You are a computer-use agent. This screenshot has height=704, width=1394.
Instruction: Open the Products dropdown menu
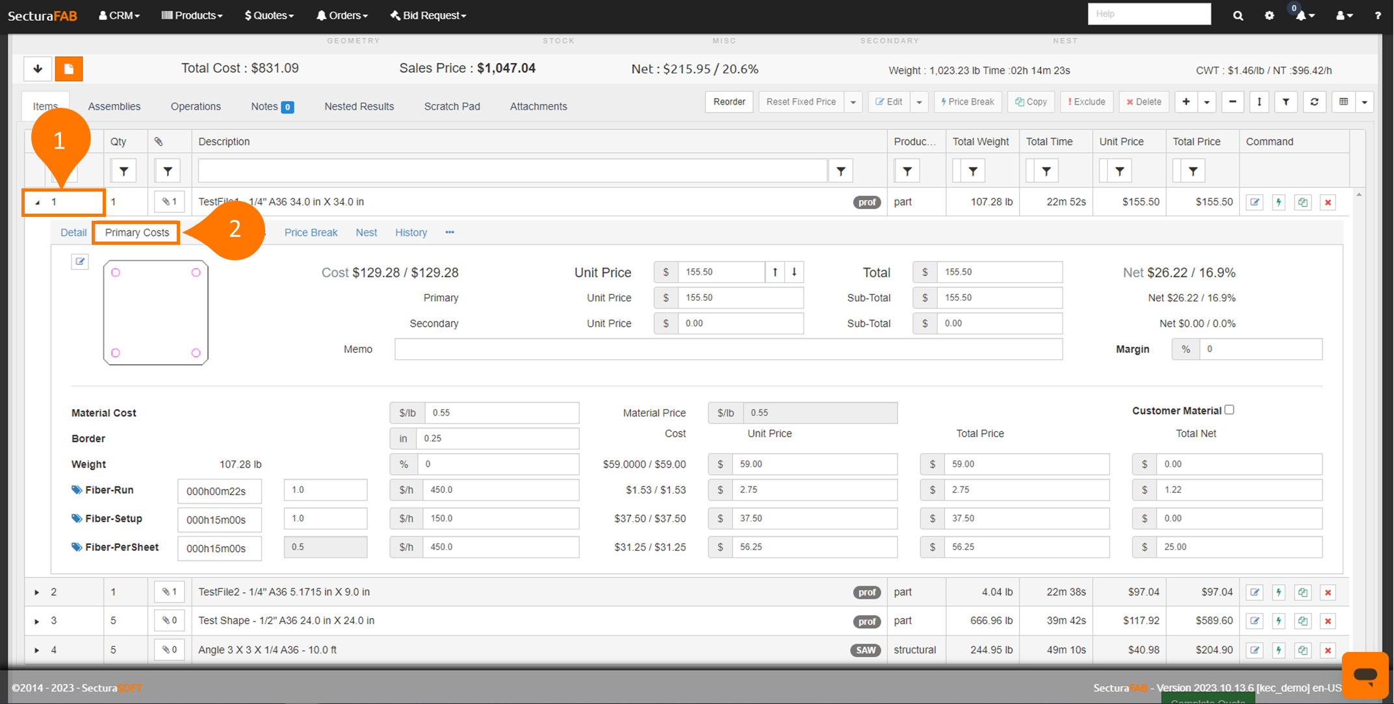pyautogui.click(x=192, y=16)
